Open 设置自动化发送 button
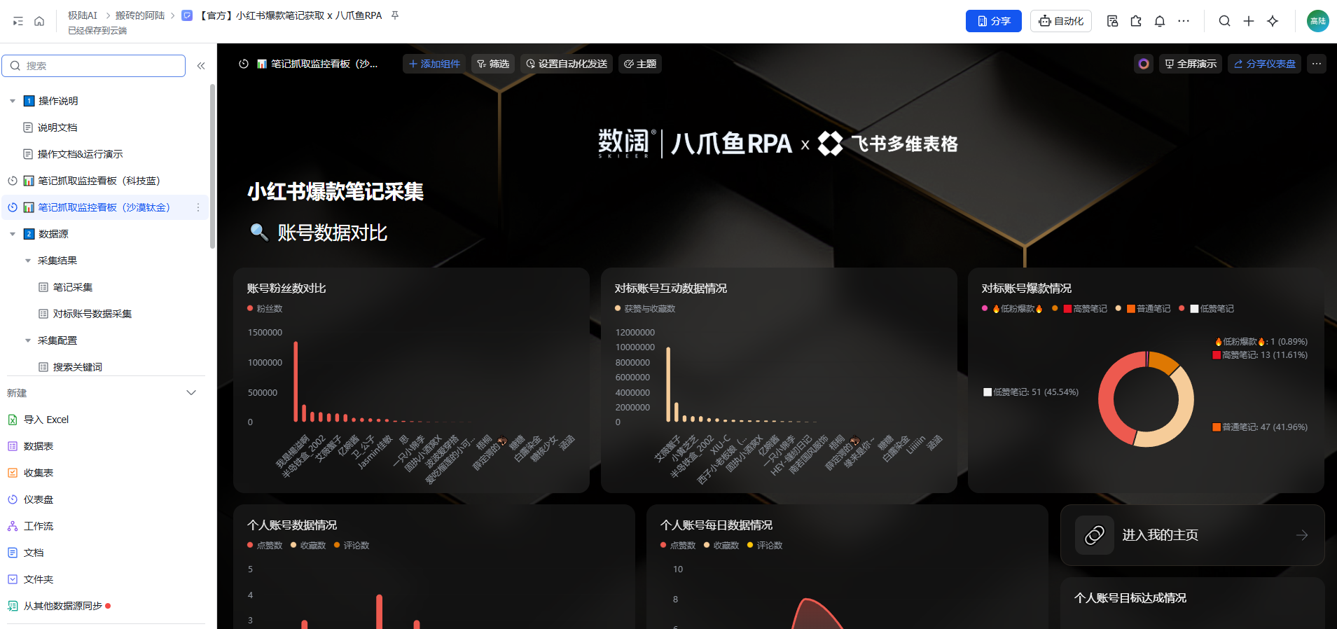This screenshot has height=629, width=1337. tap(567, 64)
